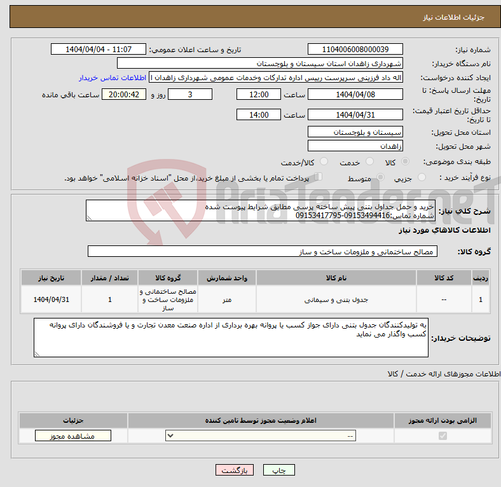The width and height of the screenshot is (501, 487).
Task: Choose the متوسط purchase type radio
Action: click(381, 177)
